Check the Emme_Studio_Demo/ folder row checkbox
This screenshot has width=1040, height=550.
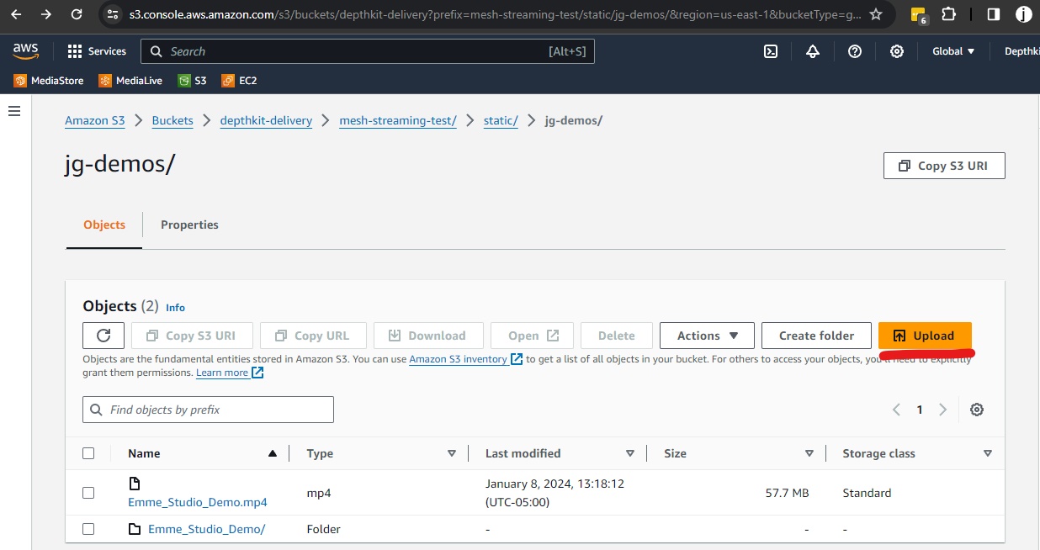coord(88,529)
